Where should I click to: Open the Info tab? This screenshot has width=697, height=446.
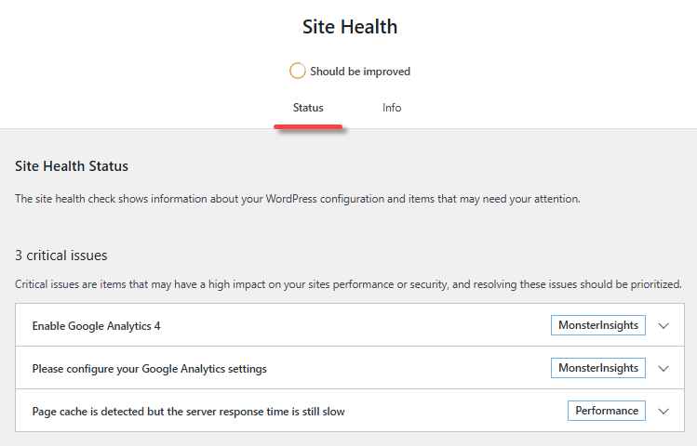click(x=392, y=108)
